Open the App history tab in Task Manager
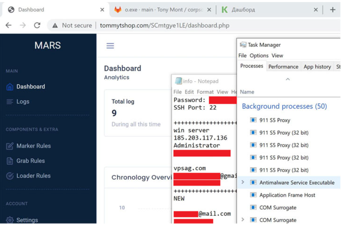Screen dimensions: 342x228 (317, 67)
